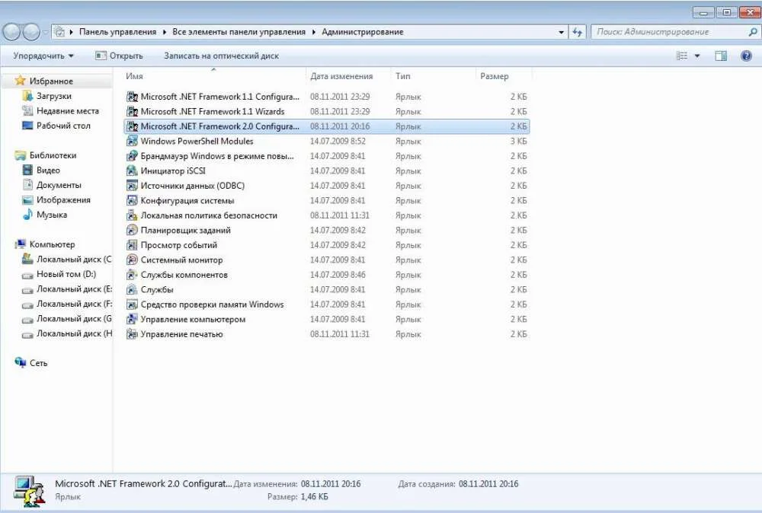The height and width of the screenshot is (513, 762).
Task: Sort by the Размер column header
Action: pos(504,76)
